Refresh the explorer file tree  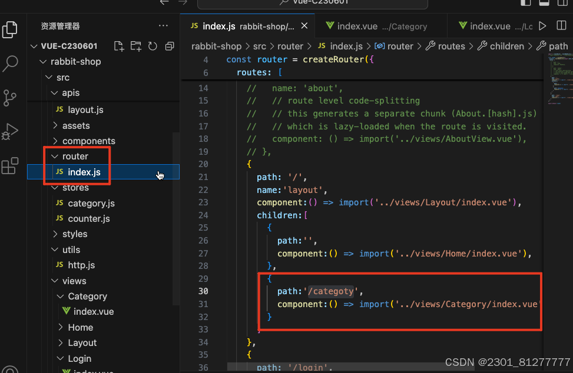coord(153,46)
